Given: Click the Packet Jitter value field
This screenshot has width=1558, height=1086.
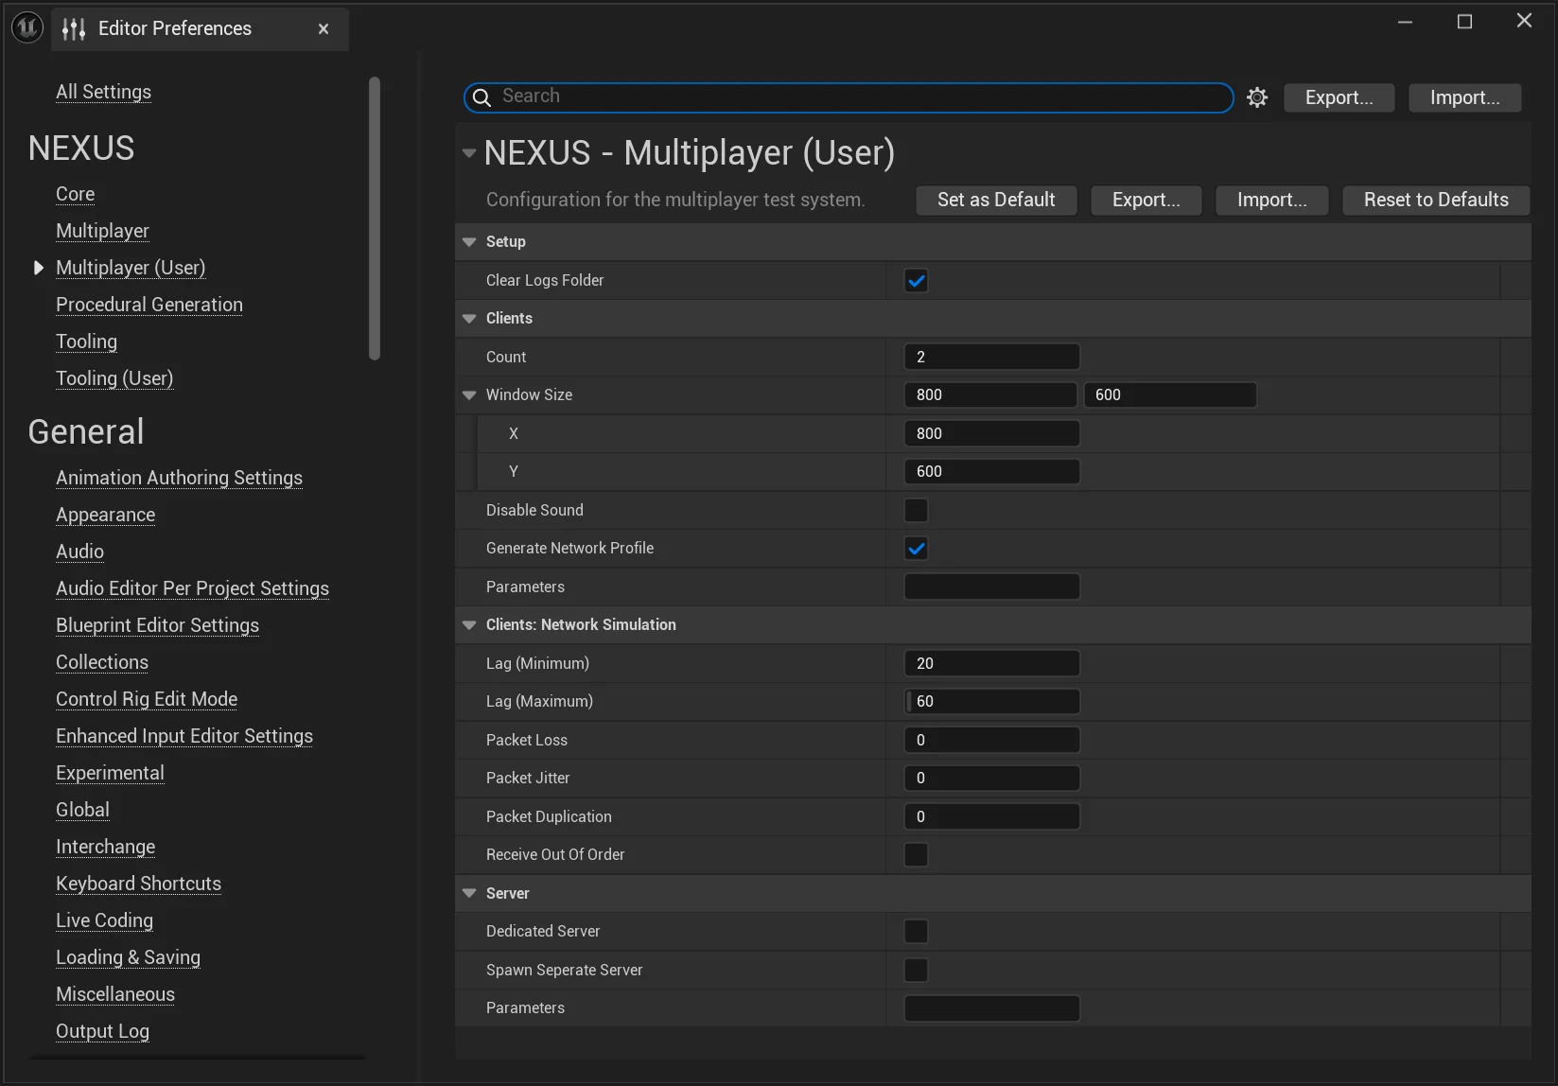Looking at the screenshot, I should 991,778.
